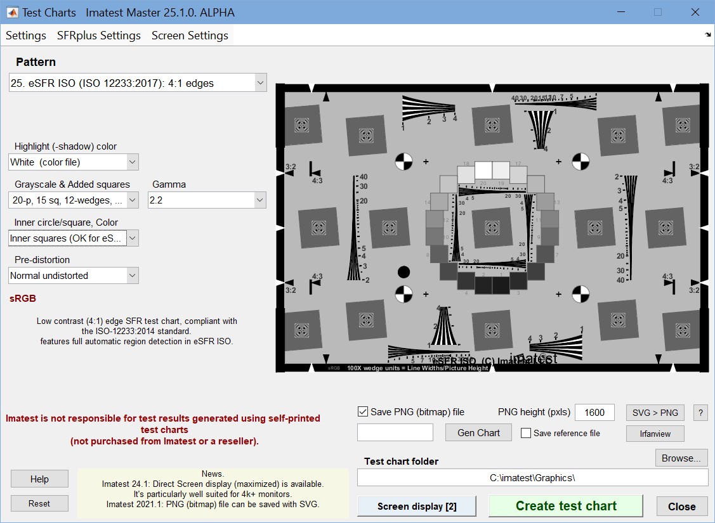The image size is (715, 523).
Task: Click the Imatest app icon in the title bar
Action: click(12, 12)
